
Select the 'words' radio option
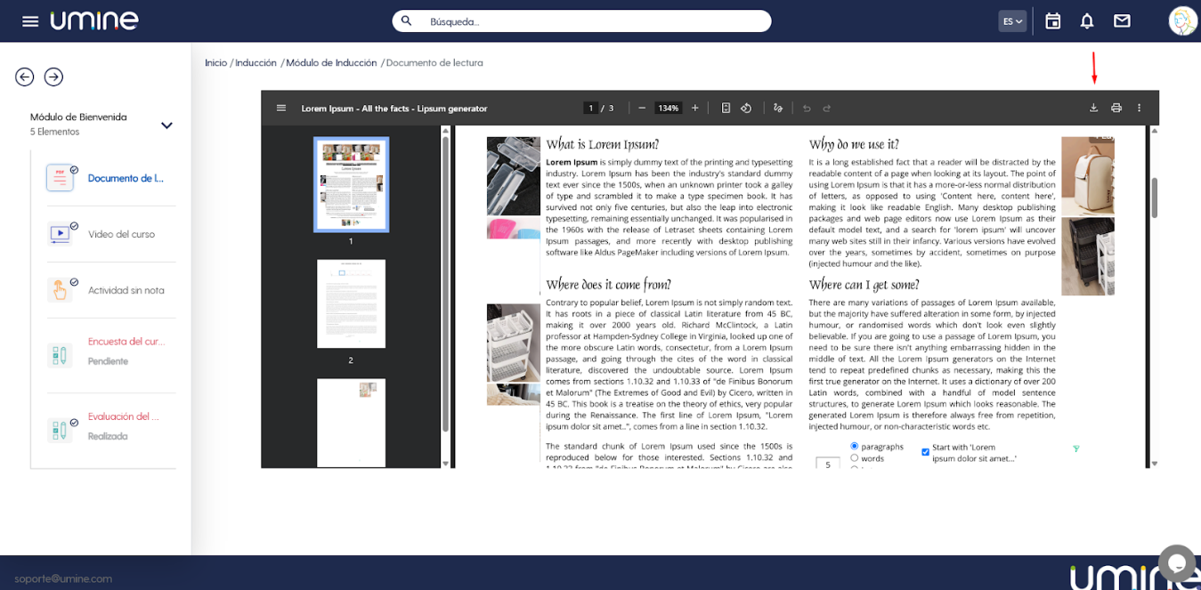click(x=855, y=458)
